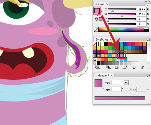Click the Fill color box in Color panel

click(97, 11)
